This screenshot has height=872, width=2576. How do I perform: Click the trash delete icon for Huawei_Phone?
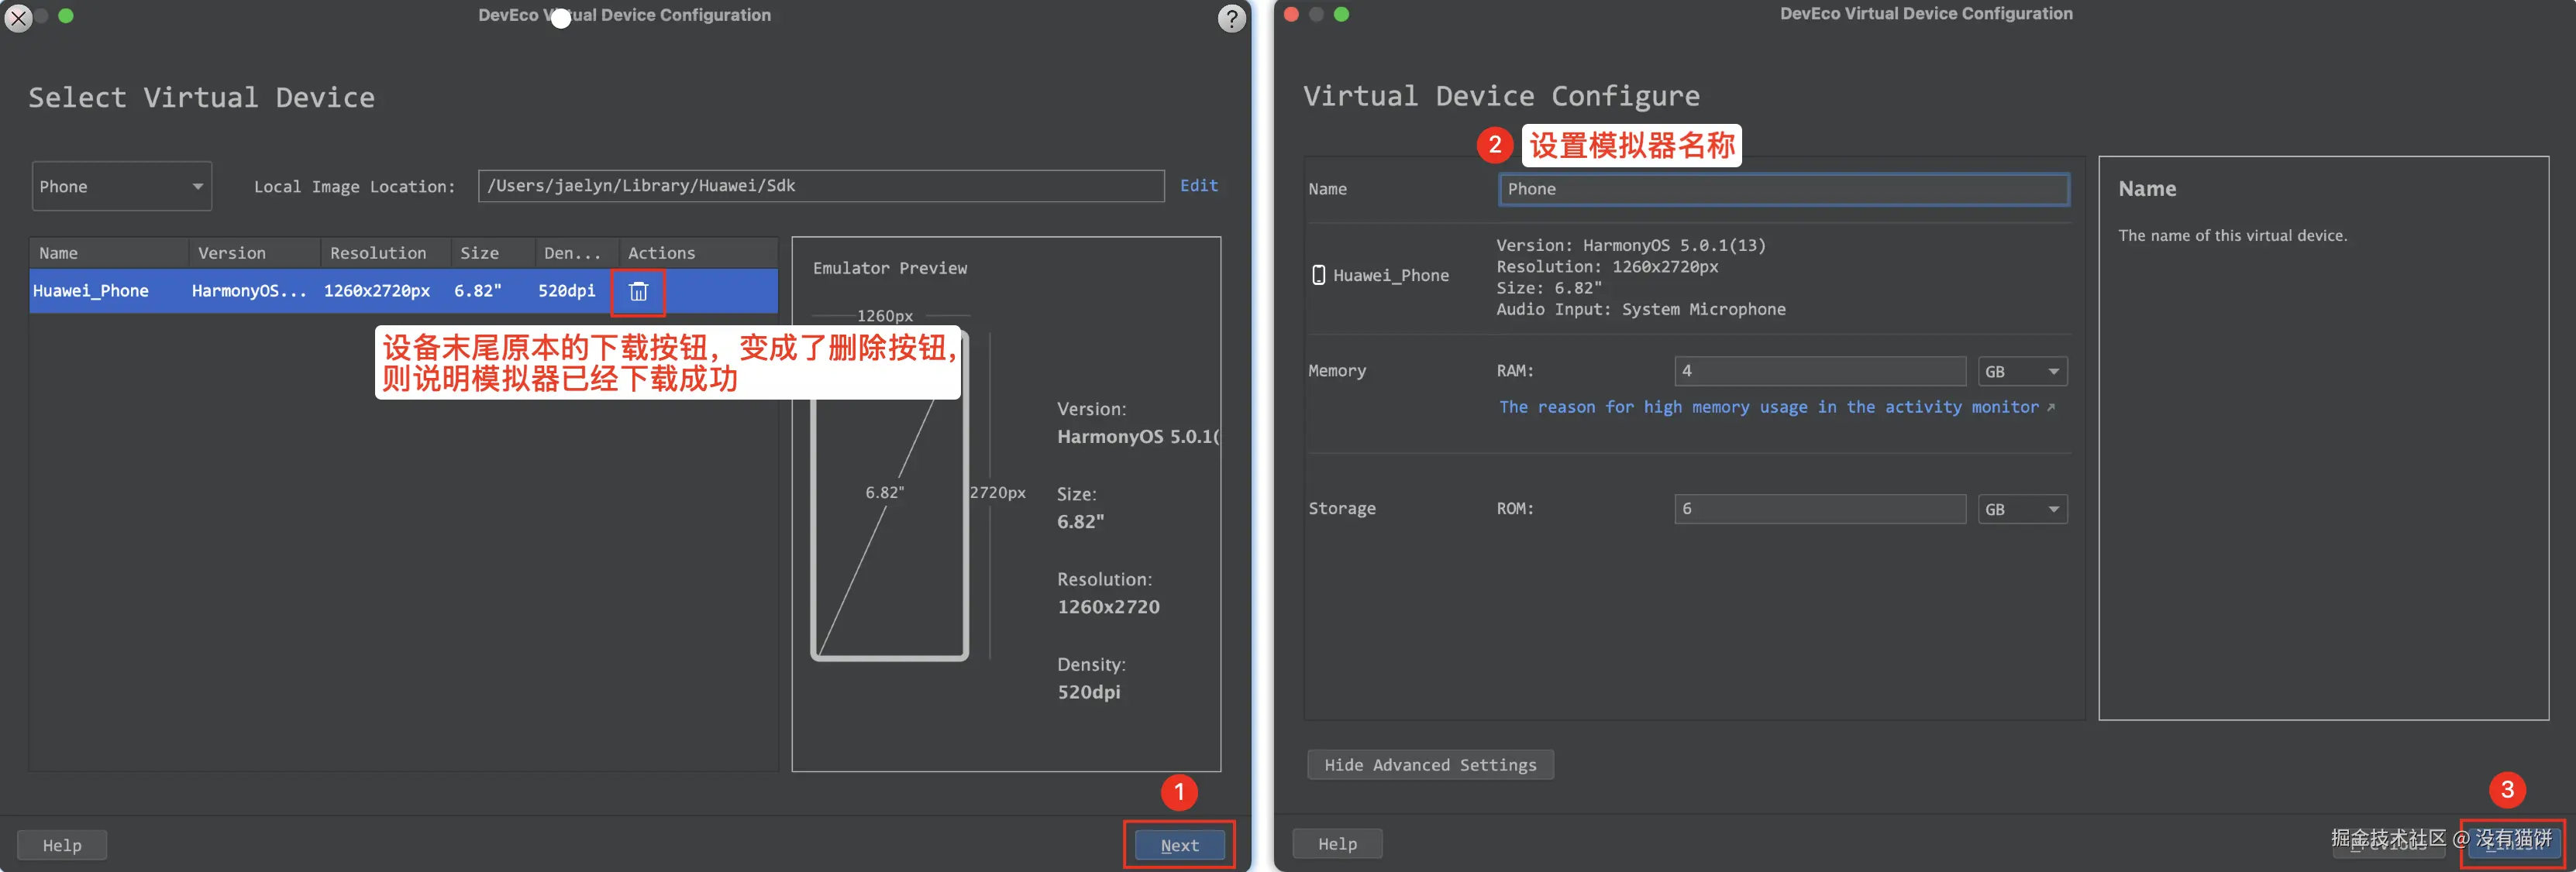click(x=638, y=292)
